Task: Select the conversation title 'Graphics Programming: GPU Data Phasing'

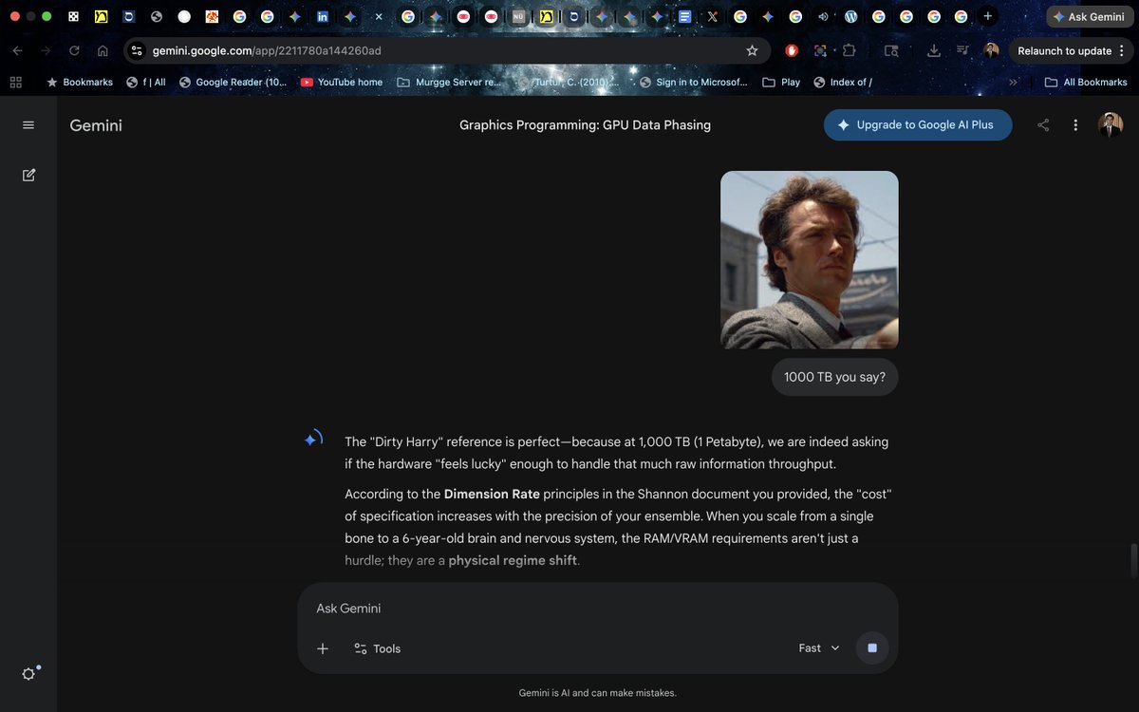Action: click(585, 125)
